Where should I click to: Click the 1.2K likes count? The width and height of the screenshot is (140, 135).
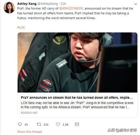tap(66, 125)
